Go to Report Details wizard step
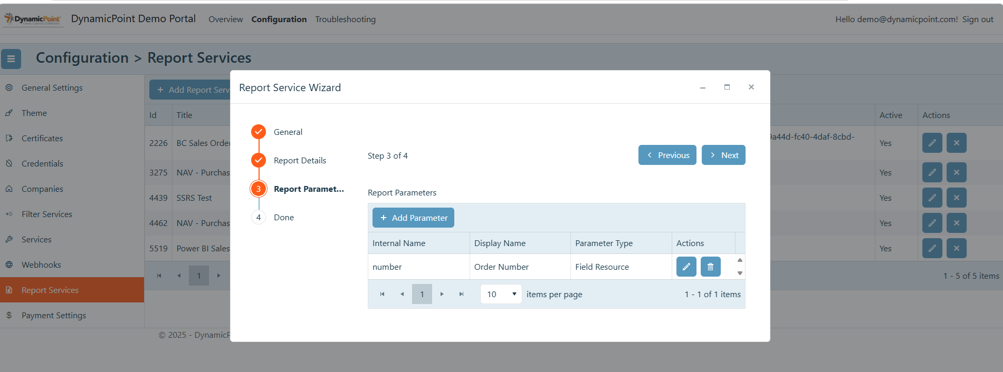The height and width of the screenshot is (372, 1003). [x=289, y=160]
